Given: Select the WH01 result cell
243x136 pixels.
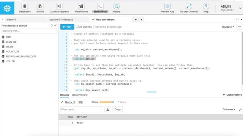Looking at the screenshot, I should [80, 123].
